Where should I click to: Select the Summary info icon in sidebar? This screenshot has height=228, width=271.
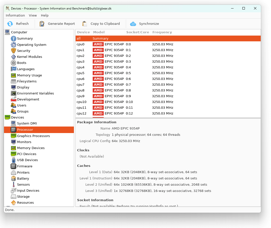14,39
